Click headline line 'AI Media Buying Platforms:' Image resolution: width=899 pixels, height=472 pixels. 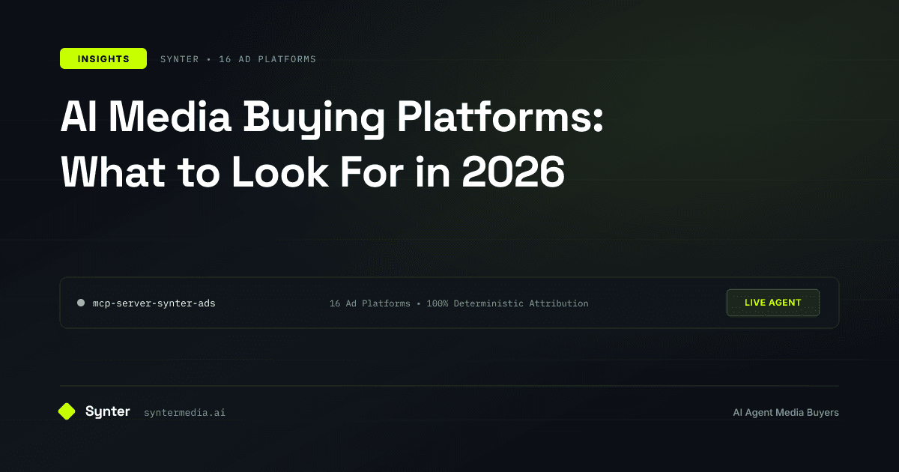(332, 120)
